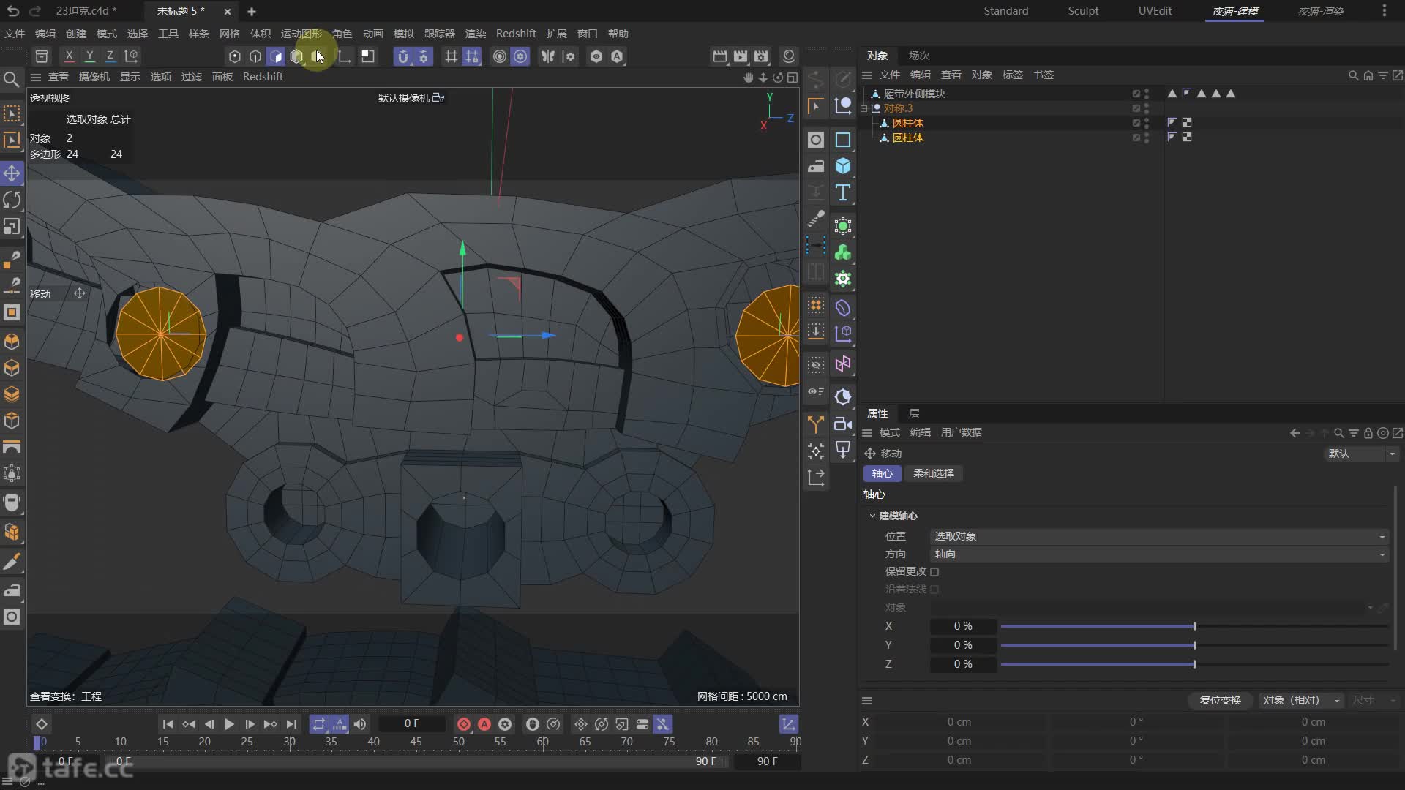
Task: Play the animation forward
Action: [229, 724]
